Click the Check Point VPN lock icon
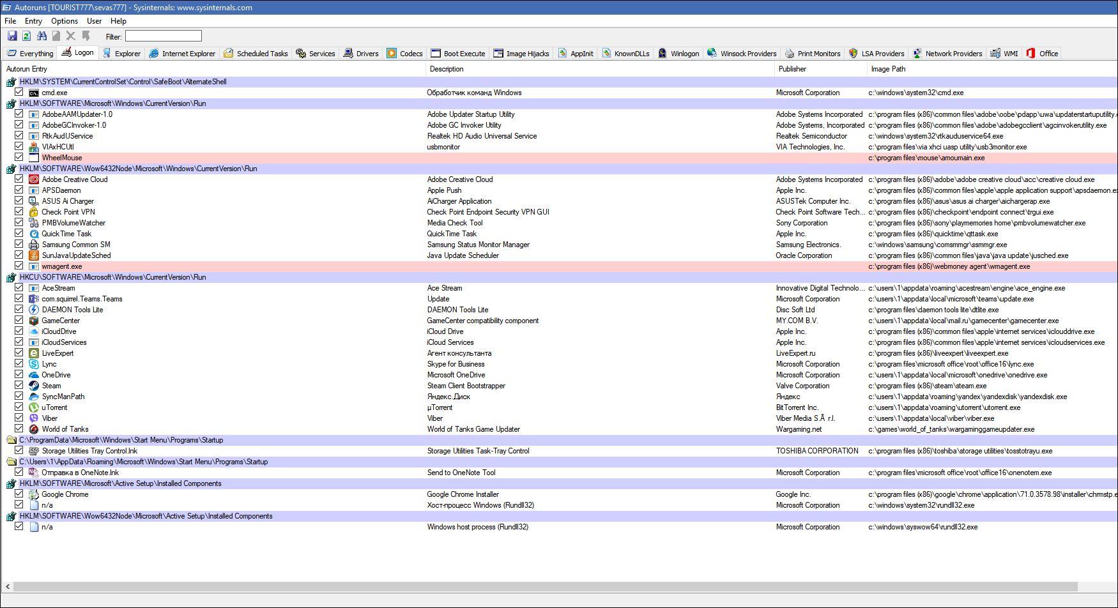This screenshot has width=1118, height=608. [34, 212]
